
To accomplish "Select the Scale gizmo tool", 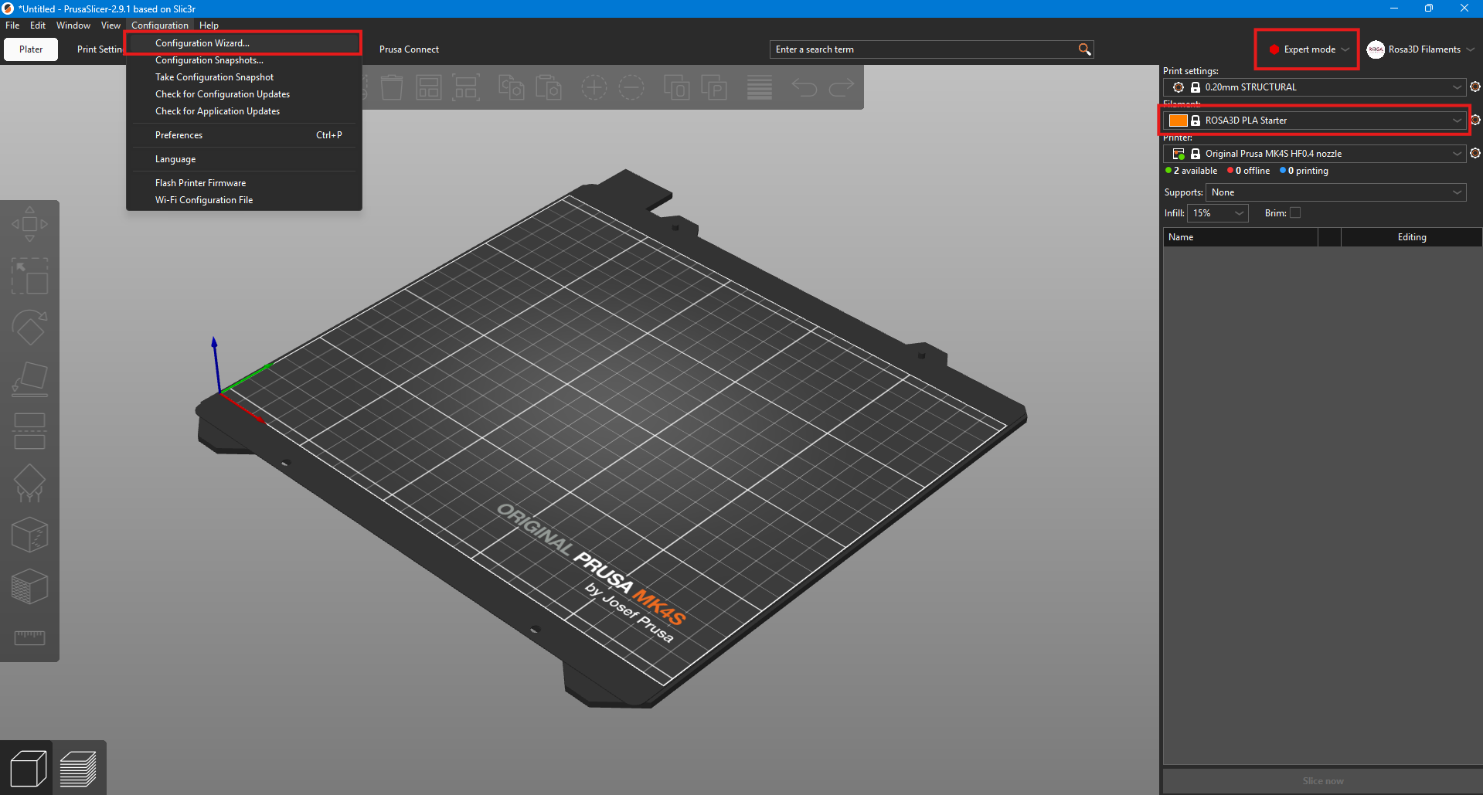I will click(29, 276).
